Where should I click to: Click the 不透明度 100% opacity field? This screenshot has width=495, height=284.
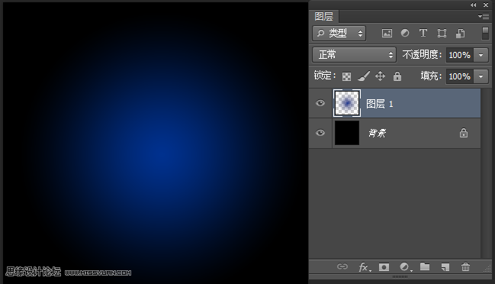point(459,55)
